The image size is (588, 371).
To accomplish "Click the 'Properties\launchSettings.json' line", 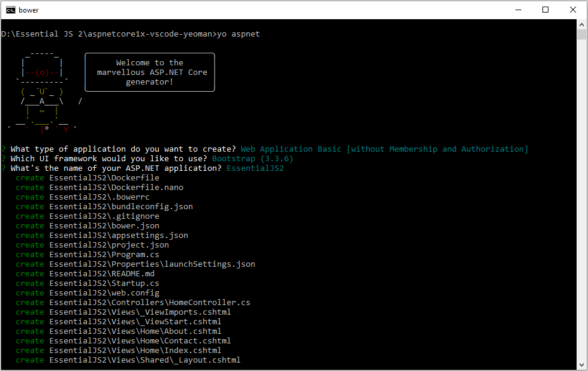I will (135, 264).
